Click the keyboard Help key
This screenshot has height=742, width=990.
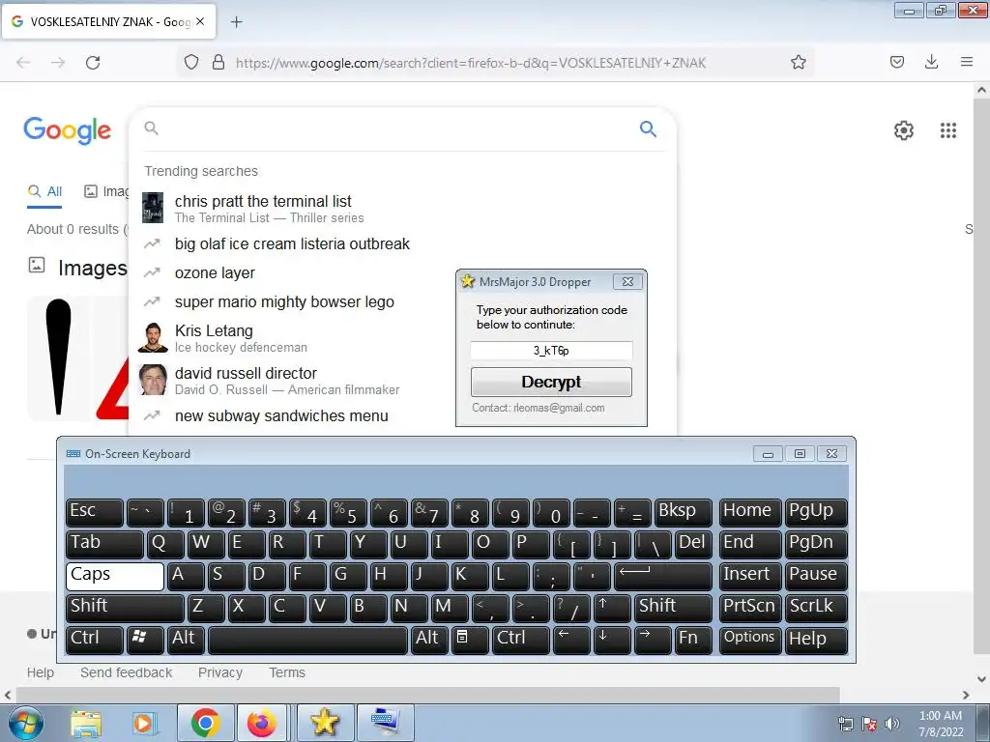tap(817, 640)
